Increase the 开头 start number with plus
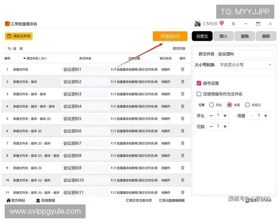This screenshot has width=279, height=223. 225,116
